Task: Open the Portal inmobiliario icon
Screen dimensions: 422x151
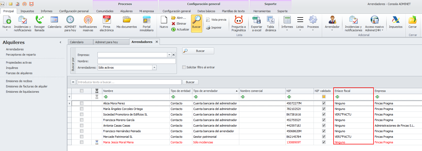Action: click(147, 20)
